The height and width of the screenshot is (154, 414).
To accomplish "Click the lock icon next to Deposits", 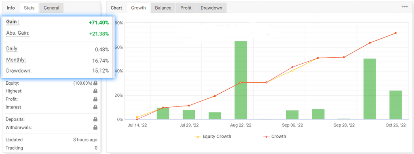I will [95, 119].
